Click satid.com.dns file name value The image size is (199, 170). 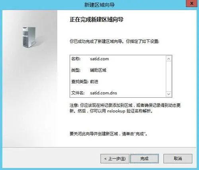coord(103,93)
